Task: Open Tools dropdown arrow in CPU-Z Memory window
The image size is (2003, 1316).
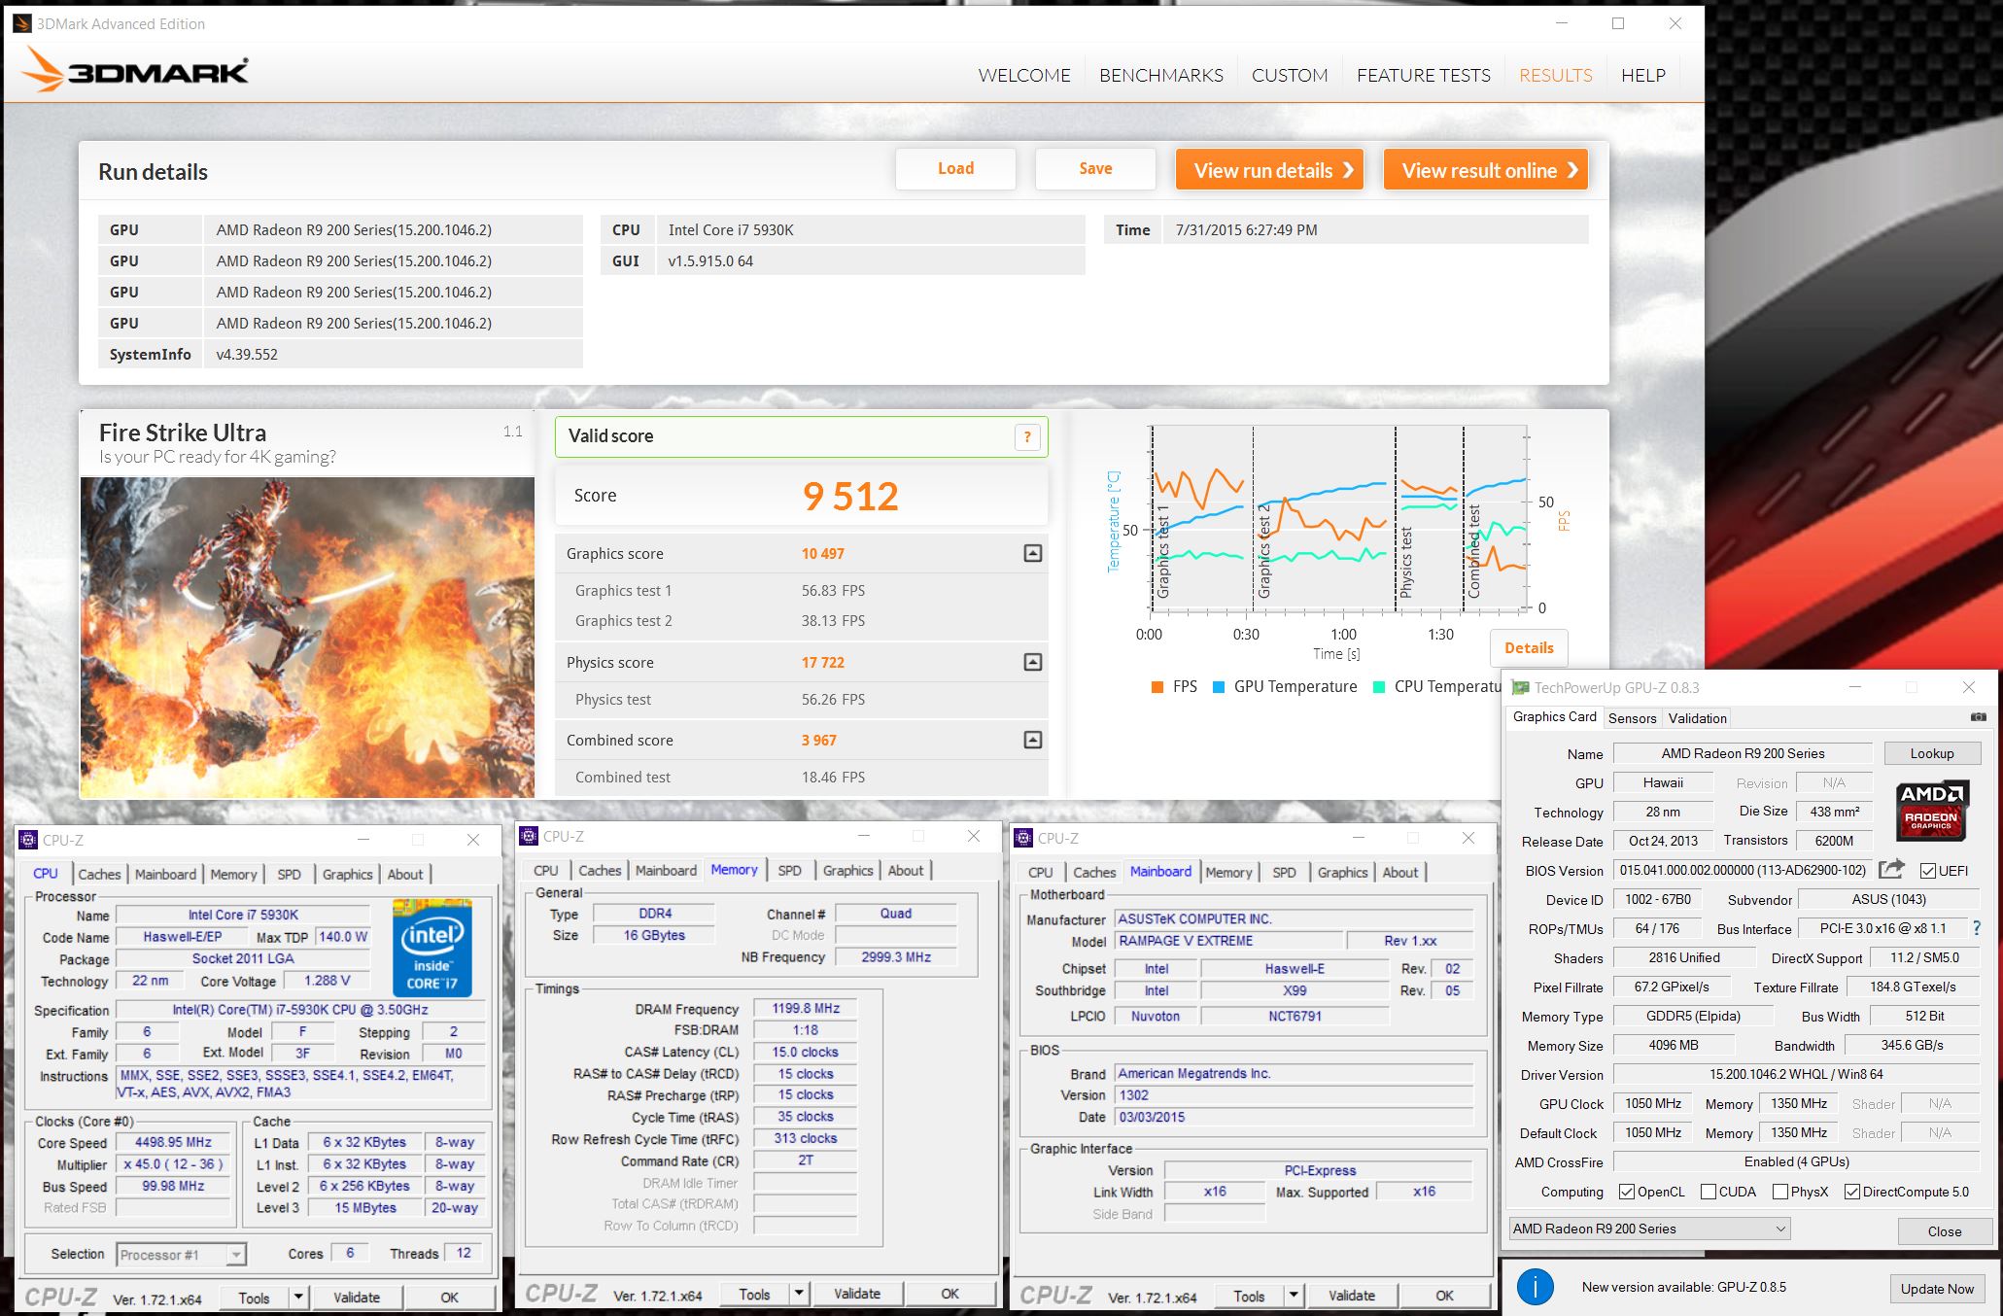Action: [799, 1294]
